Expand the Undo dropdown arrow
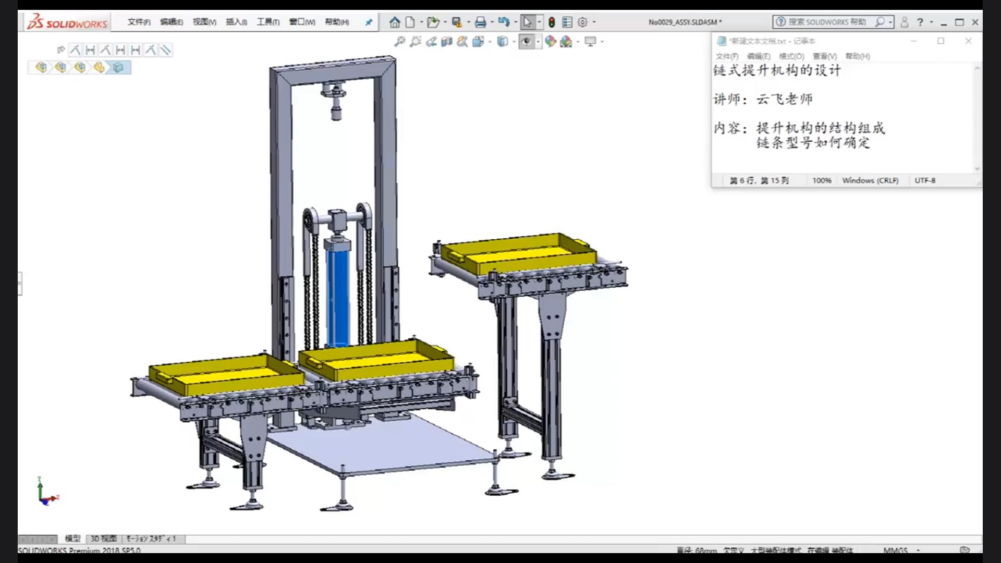Screen dimensions: 1001x563 tap(516, 22)
